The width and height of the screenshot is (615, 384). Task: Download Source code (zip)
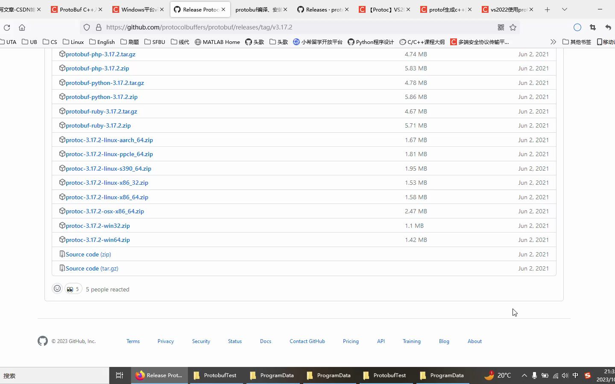pos(88,254)
